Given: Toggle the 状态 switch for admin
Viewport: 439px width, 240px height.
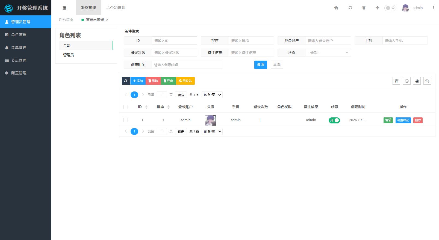Looking at the screenshot, I should [334, 120].
